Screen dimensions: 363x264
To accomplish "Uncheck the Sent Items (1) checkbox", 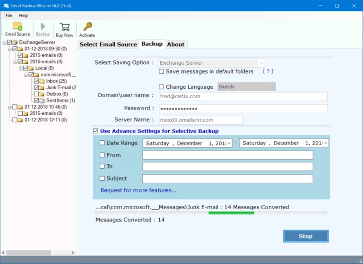I will 36,101.
